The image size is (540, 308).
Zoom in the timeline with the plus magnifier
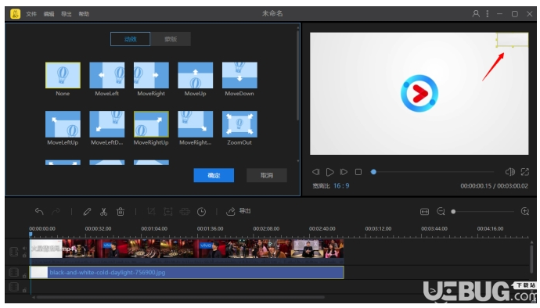[x=525, y=211]
